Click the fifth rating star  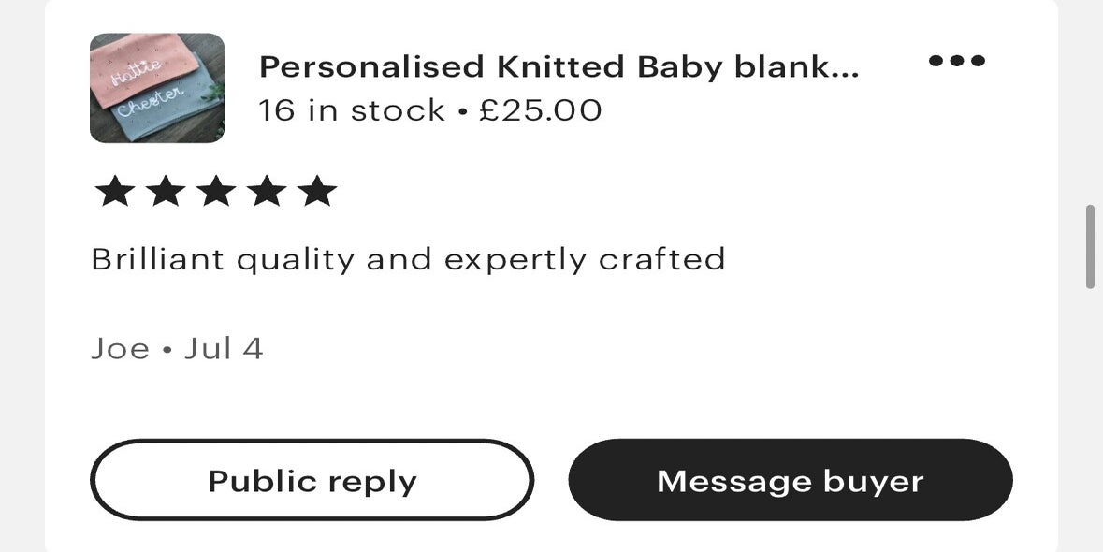[317, 191]
